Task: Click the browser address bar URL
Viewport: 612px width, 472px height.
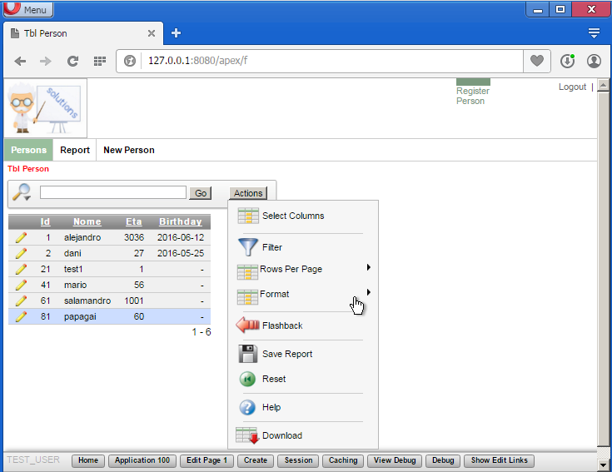Action: pos(198,61)
